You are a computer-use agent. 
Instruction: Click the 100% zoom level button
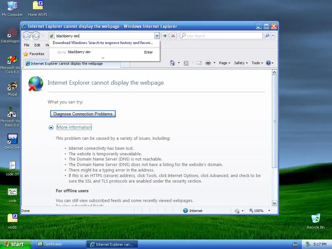point(256,211)
